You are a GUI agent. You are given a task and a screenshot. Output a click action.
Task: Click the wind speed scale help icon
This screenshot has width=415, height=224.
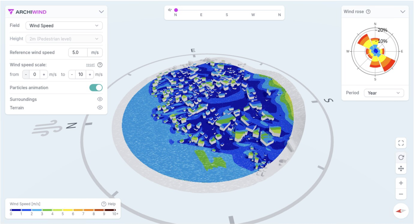click(x=100, y=65)
